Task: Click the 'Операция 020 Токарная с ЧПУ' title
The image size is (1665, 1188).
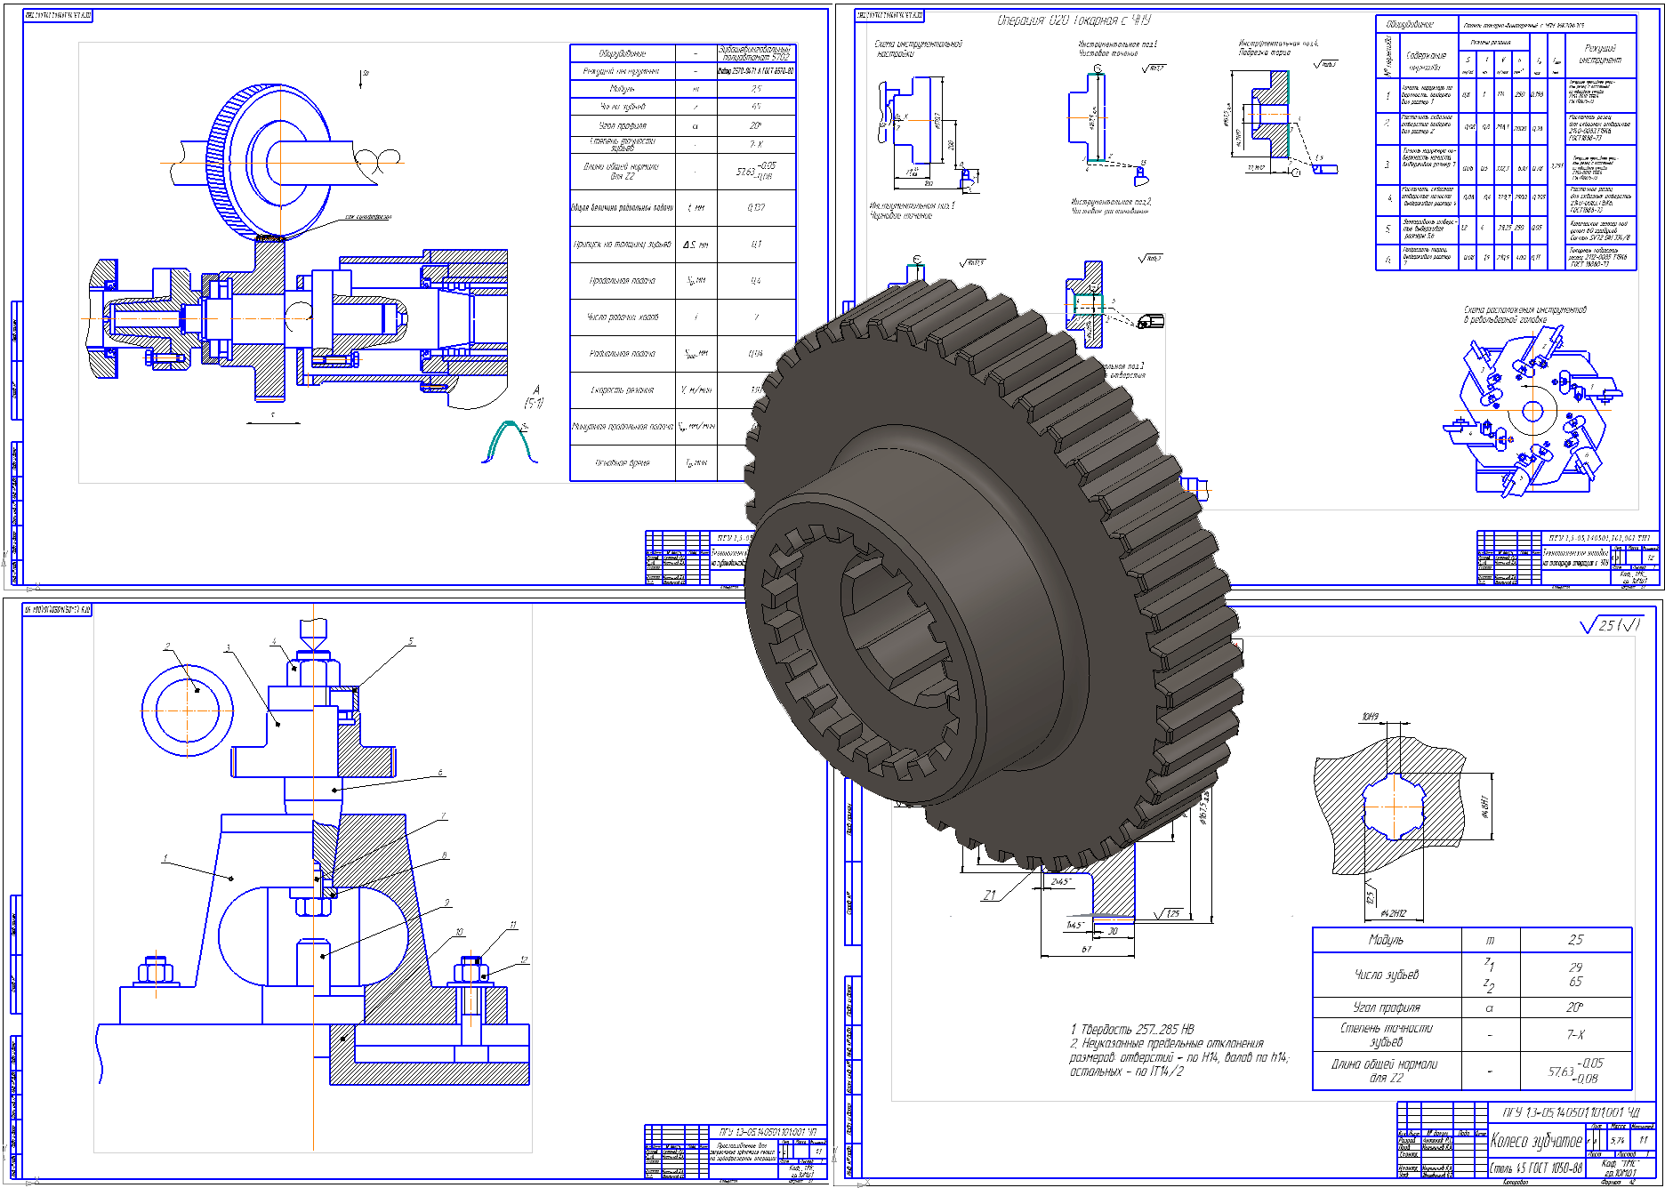Action: coord(1073,20)
